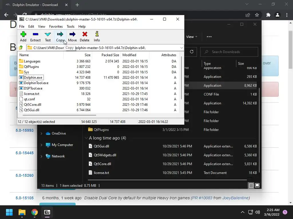Switch Explorer to details view
Image resolution: width=293 pixels, height=219 pixels.
(251, 185)
